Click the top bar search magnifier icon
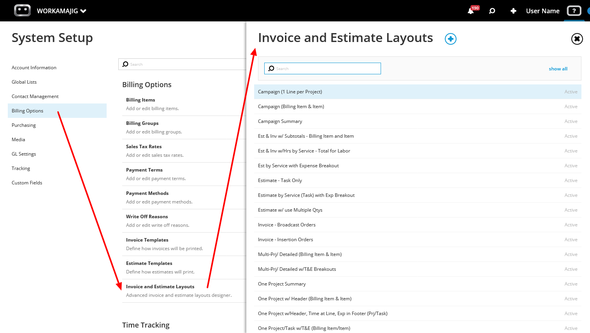This screenshot has width=590, height=333. [x=492, y=11]
